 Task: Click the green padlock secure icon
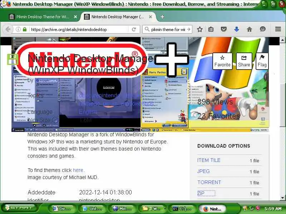[x=25, y=29]
